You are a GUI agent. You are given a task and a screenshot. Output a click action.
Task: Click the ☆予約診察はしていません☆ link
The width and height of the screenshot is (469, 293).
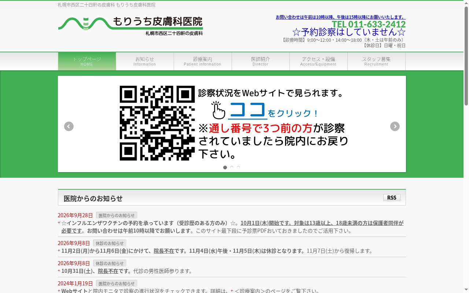[349, 32]
